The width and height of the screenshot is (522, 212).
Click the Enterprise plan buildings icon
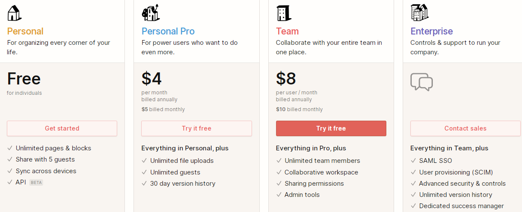(419, 12)
